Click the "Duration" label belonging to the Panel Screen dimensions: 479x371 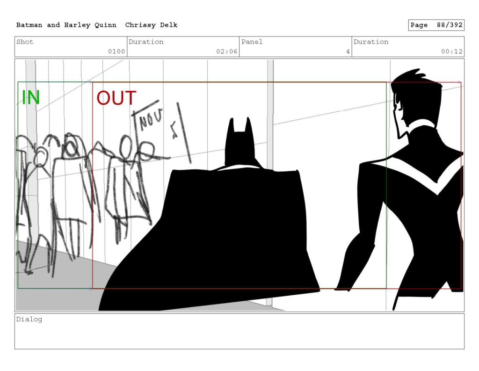click(371, 42)
